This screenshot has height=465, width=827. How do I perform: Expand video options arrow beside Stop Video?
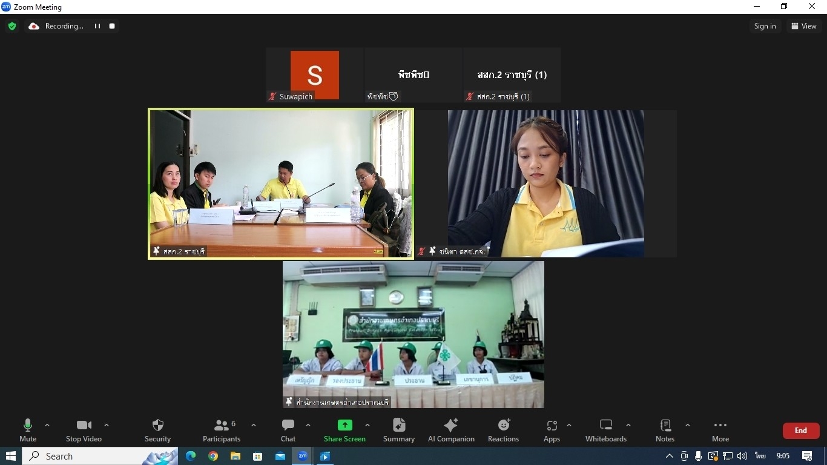pyautogui.click(x=107, y=425)
